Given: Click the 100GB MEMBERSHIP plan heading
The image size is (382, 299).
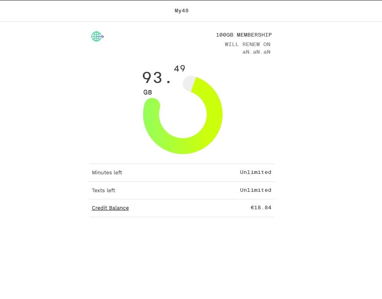Looking at the screenshot, I should (x=244, y=35).
